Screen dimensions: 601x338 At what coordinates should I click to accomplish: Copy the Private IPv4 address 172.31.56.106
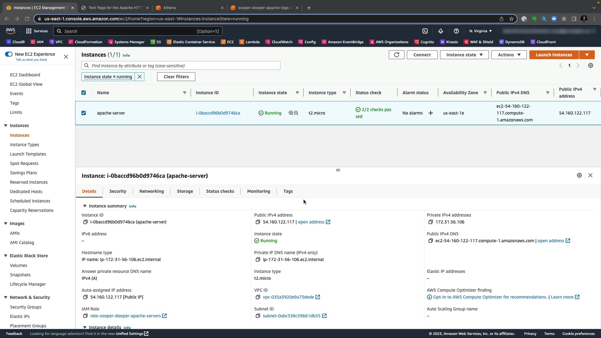(x=430, y=222)
